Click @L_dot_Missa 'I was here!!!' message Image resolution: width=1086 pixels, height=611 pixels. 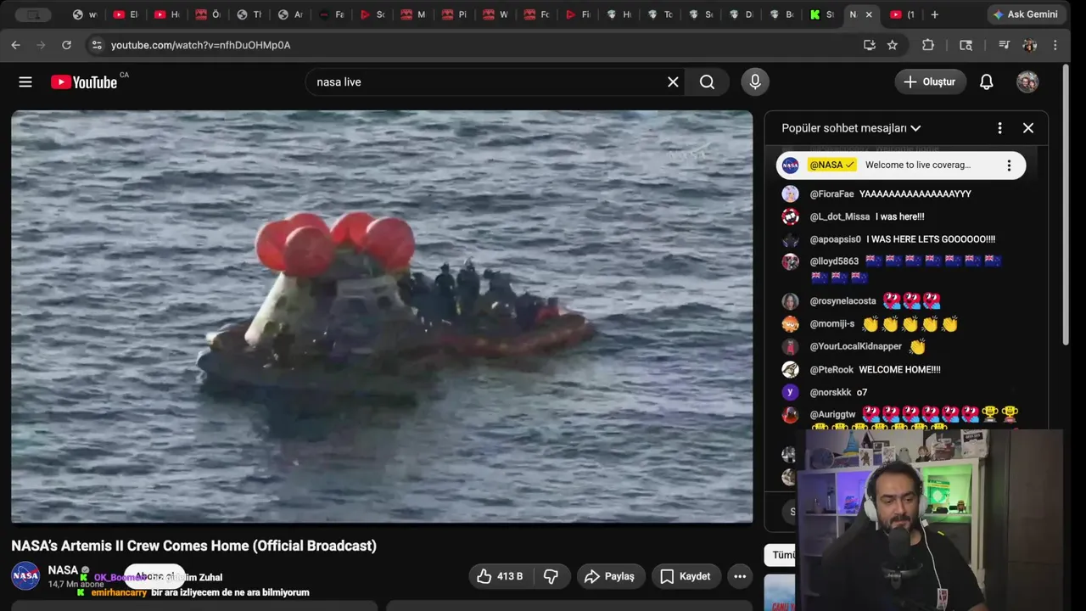point(899,216)
